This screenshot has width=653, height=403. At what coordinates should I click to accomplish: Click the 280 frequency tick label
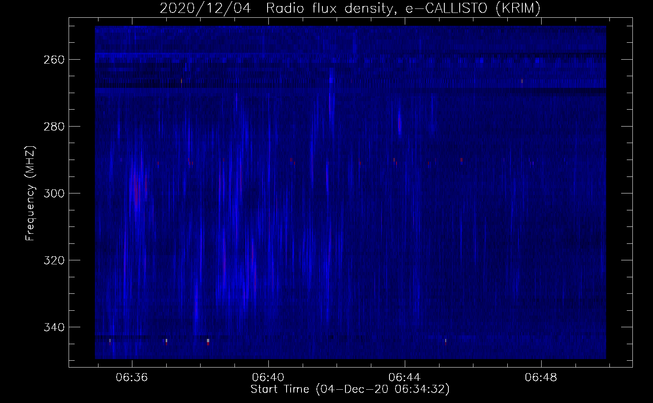click(54, 127)
